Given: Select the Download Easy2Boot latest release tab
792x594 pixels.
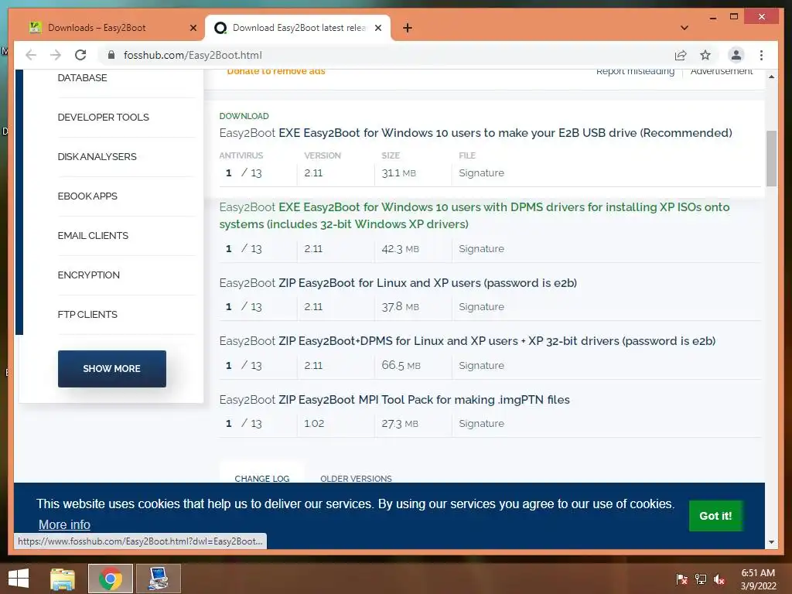Looking at the screenshot, I should point(298,28).
